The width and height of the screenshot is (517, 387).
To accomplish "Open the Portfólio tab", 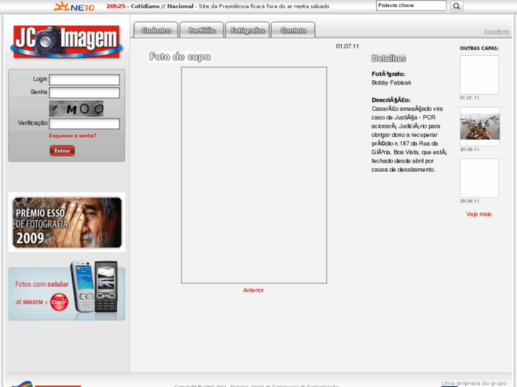I will point(202,31).
